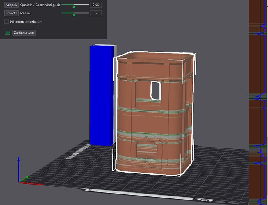This screenshot has height=205, width=268.
Task: Click the Minimum beibehalten label text
Action: coord(26,22)
